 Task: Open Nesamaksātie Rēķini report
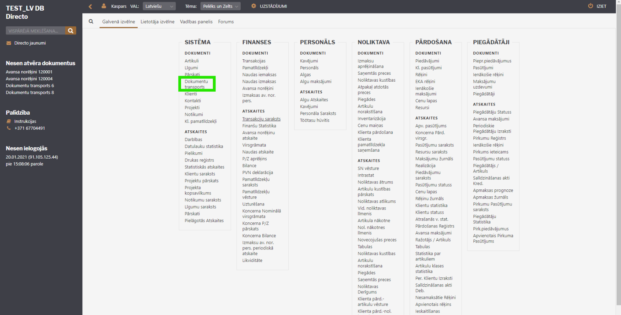point(435,297)
